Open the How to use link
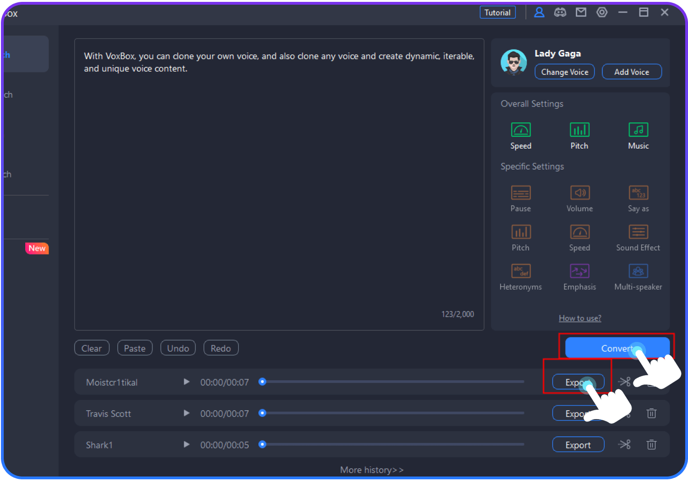Screen dimensions: 688x484 (580, 318)
